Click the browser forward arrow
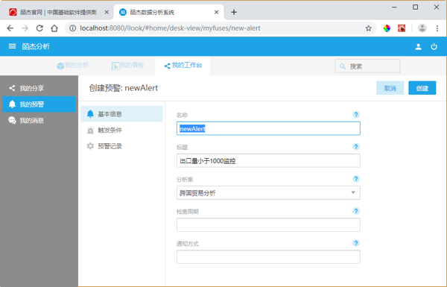447x287 pixels. [25, 28]
